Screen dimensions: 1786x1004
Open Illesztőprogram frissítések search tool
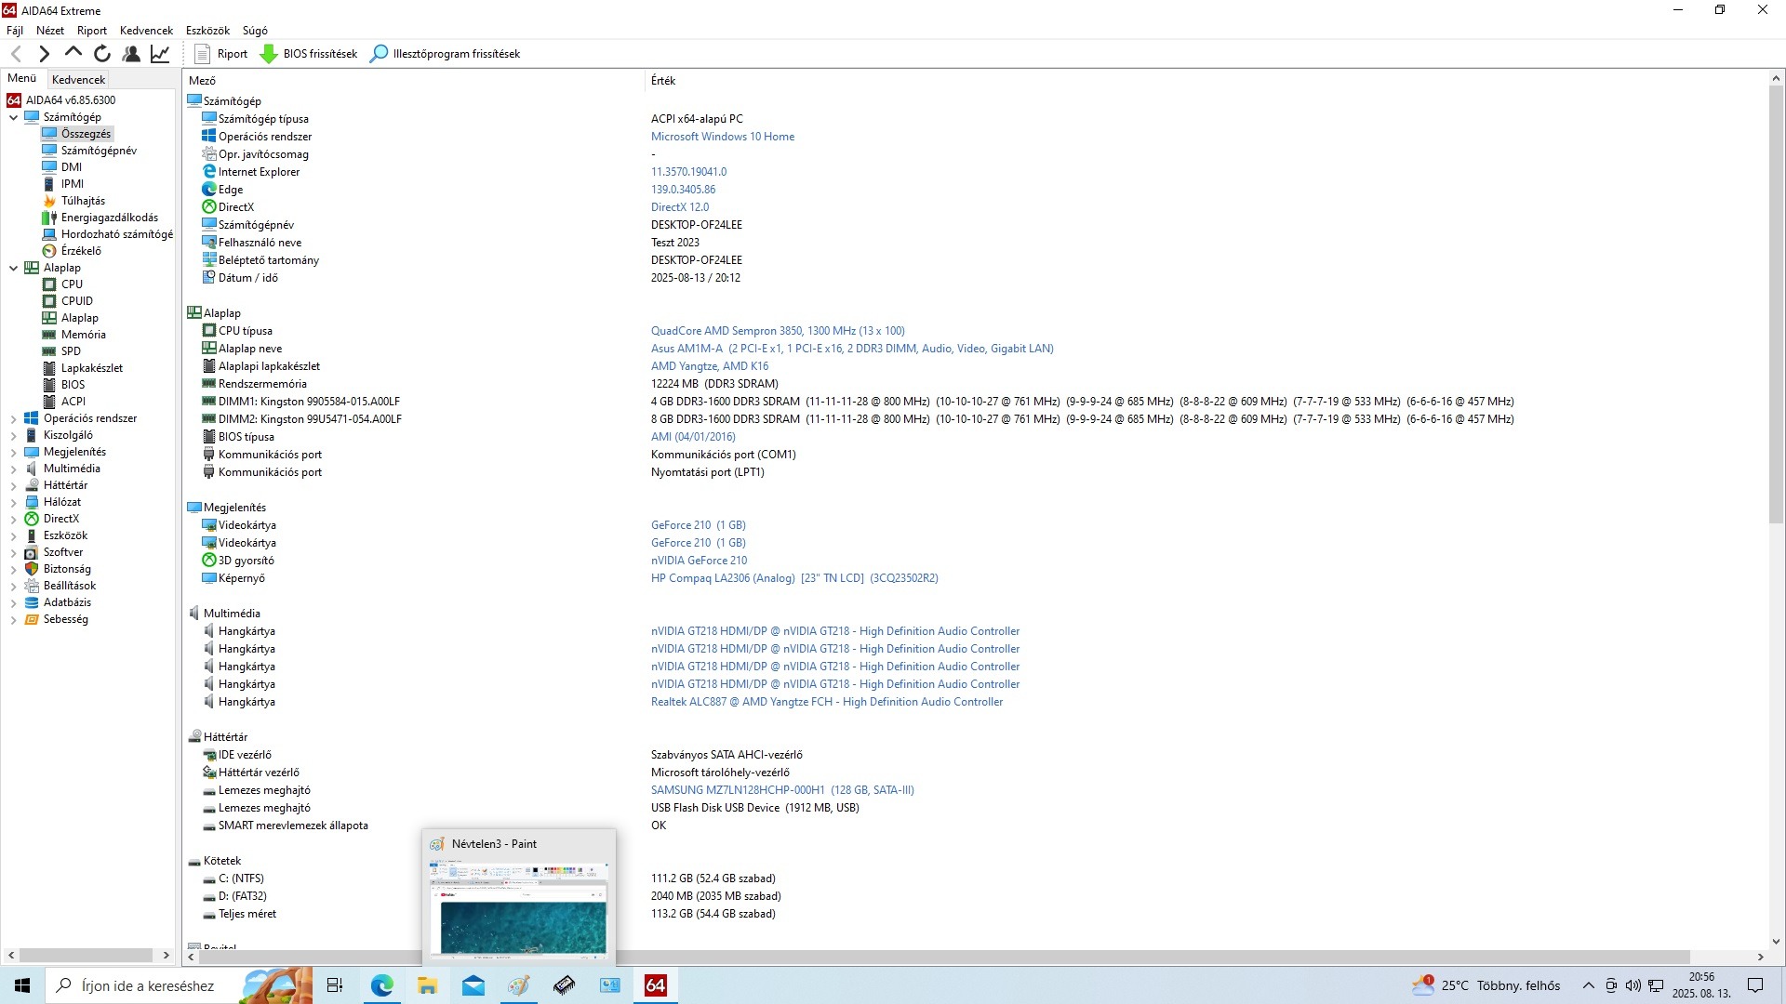click(x=446, y=54)
